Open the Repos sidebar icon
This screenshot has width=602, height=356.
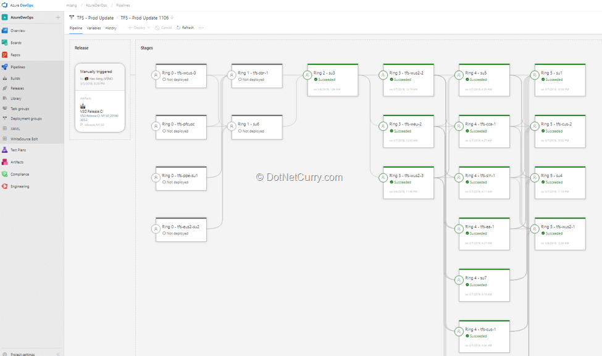4,55
